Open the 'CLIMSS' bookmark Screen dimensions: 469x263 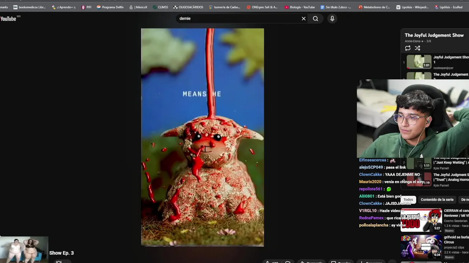[x=160, y=7]
